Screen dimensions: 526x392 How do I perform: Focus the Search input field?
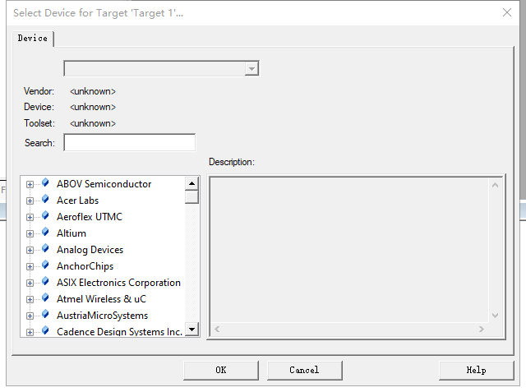(130, 143)
